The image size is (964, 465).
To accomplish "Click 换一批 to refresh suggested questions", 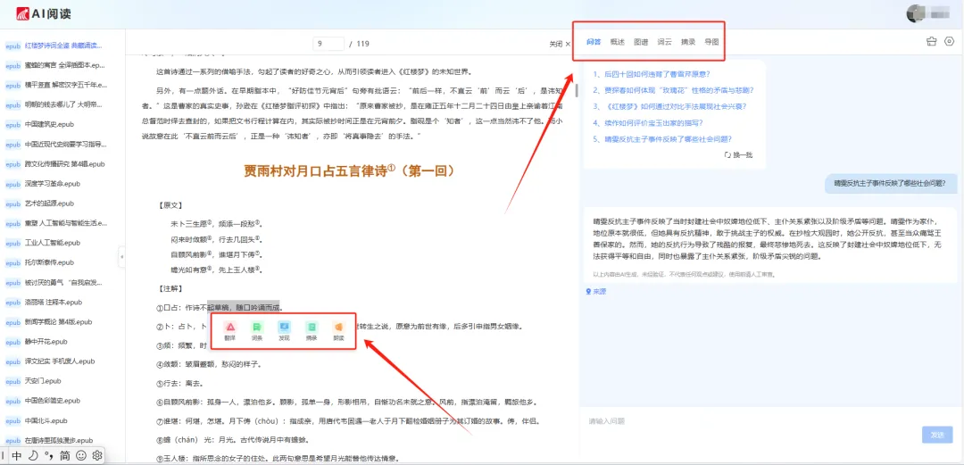I will (x=738, y=155).
